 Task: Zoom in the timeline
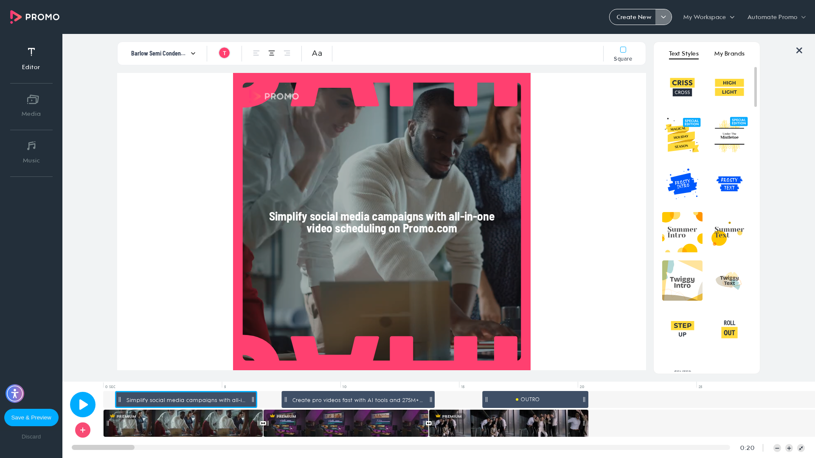coord(789,448)
